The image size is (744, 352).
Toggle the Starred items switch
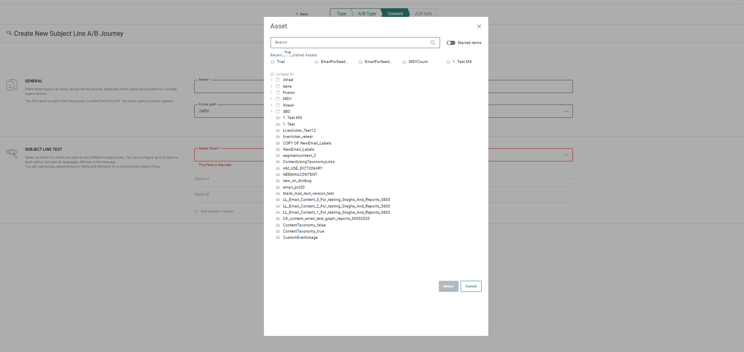coord(451,43)
